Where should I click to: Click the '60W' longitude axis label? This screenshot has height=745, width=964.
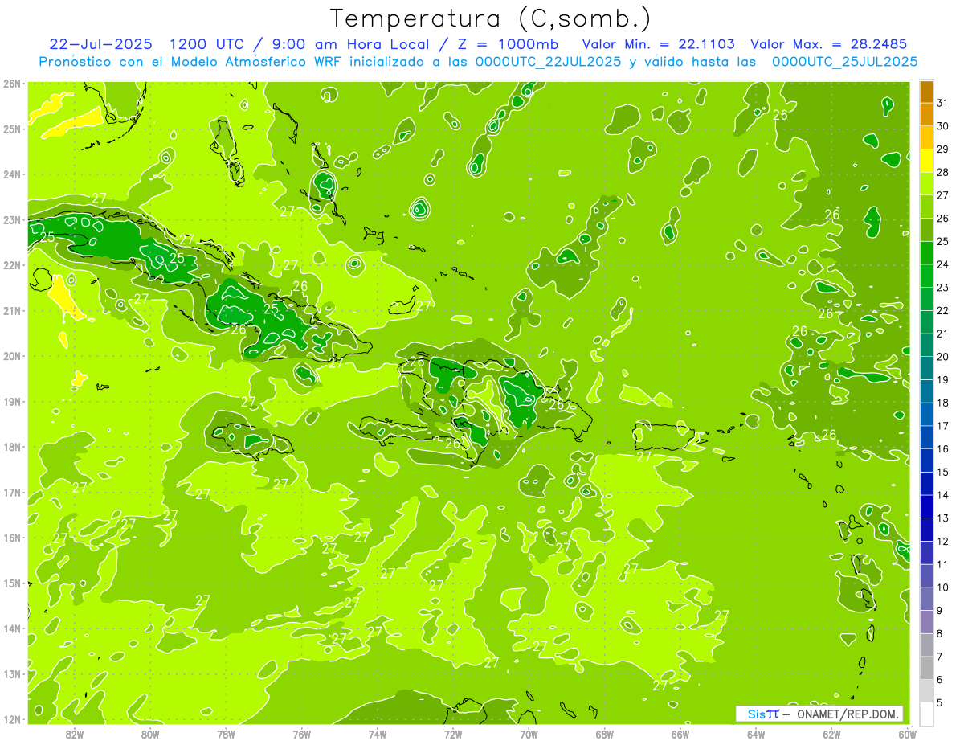point(908,734)
